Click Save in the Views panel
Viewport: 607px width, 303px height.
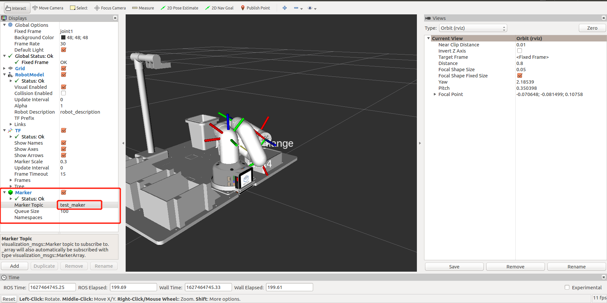454,267
